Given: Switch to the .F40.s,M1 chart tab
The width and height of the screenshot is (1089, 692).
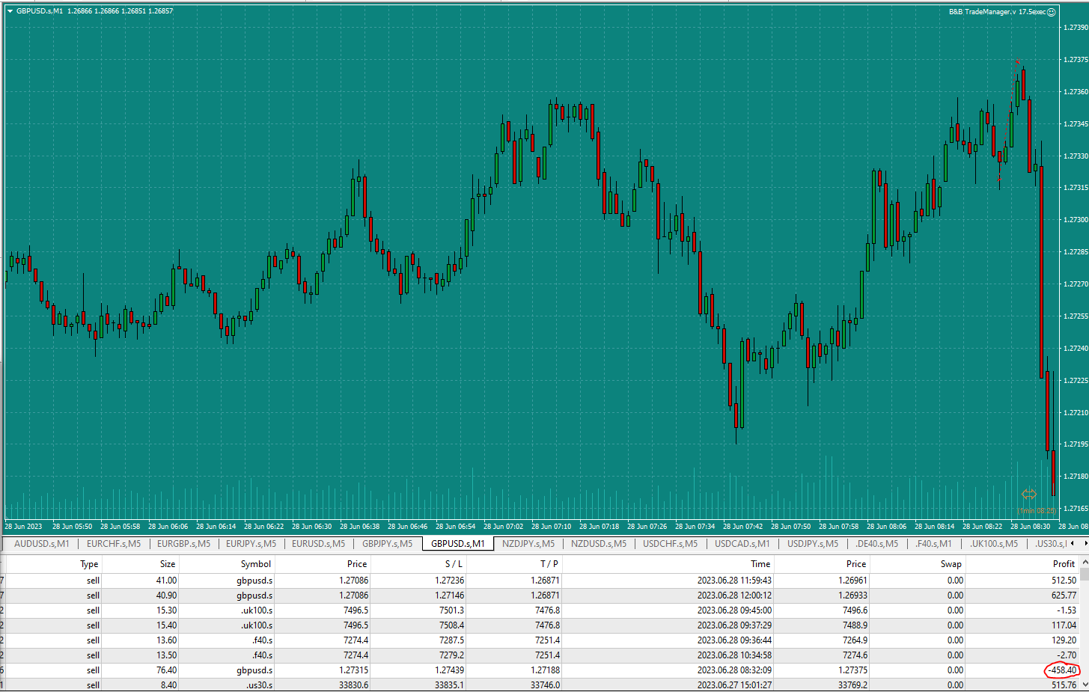Looking at the screenshot, I should pyautogui.click(x=934, y=544).
